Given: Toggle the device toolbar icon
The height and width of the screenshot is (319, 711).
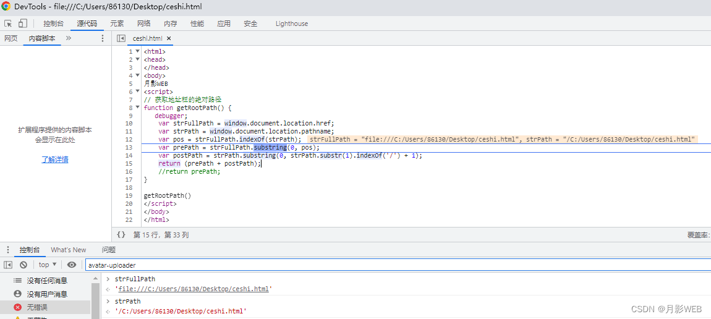Looking at the screenshot, I should click(x=23, y=23).
